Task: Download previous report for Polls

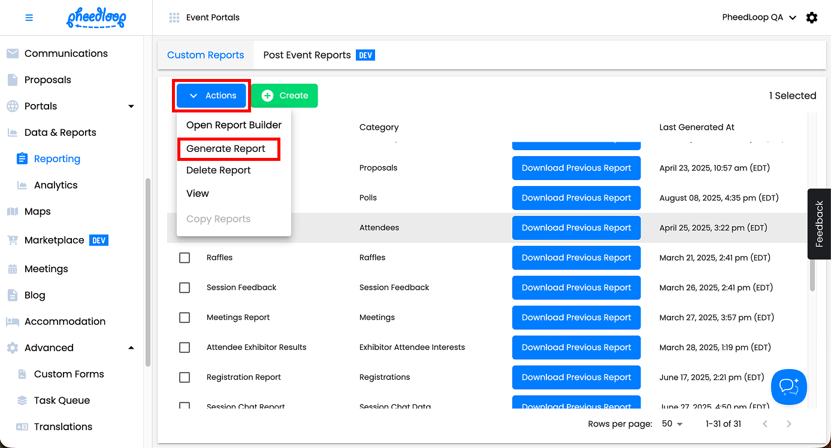Action: pyautogui.click(x=576, y=198)
